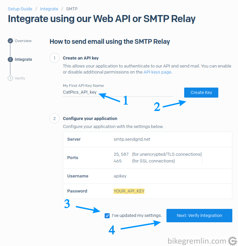238x246 pixels.
Task: Click the Create an API key heading
Action: click(81, 58)
